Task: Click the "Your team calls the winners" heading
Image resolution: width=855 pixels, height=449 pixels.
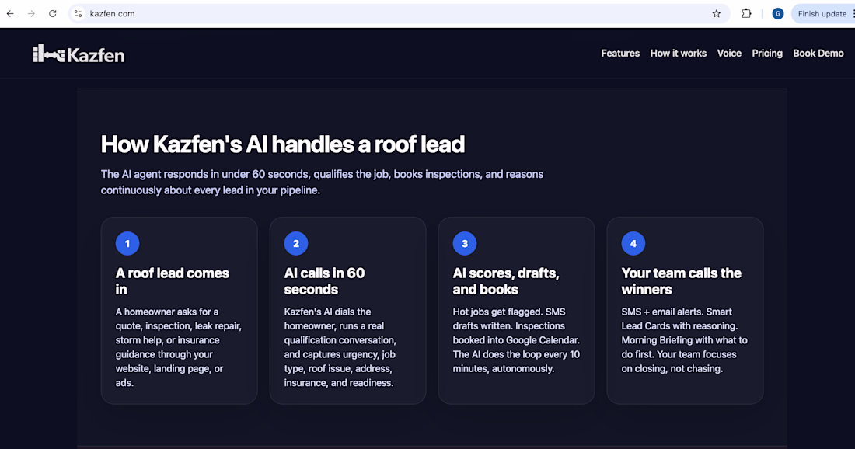Action: [681, 281]
